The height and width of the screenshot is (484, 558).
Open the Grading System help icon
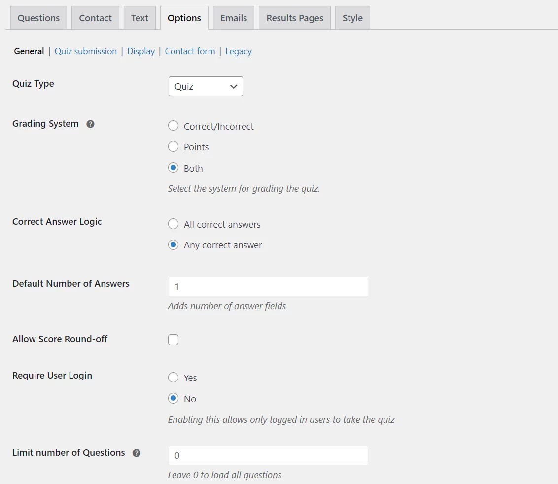pyautogui.click(x=90, y=124)
